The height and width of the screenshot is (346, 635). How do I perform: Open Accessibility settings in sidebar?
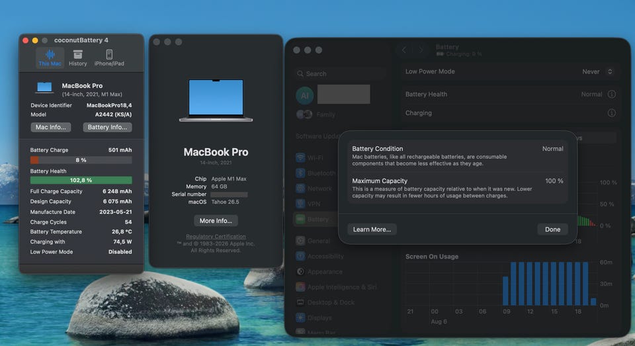[x=320, y=256]
